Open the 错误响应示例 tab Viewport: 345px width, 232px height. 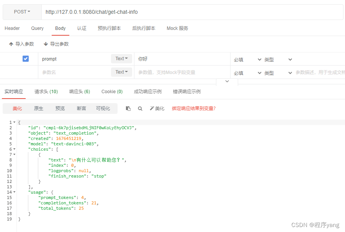(x=186, y=91)
